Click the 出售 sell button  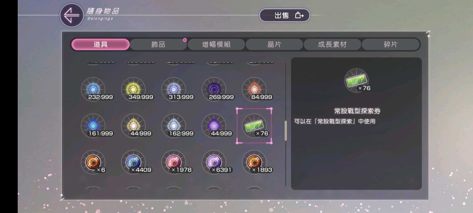285,15
